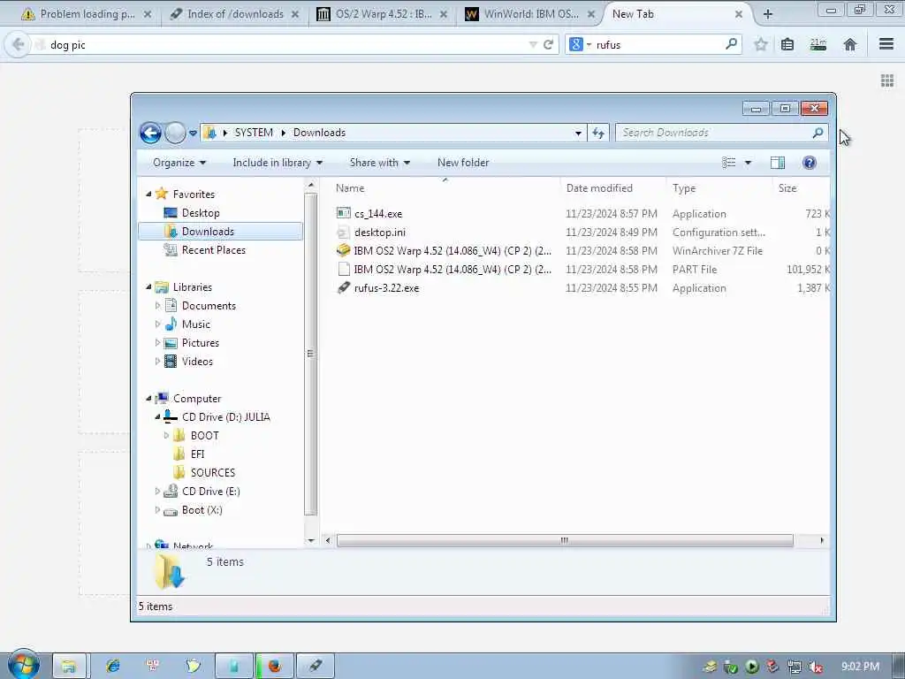Click the navigation pane vertical scrollbar
This screenshot has height=679, width=905.
(x=310, y=354)
